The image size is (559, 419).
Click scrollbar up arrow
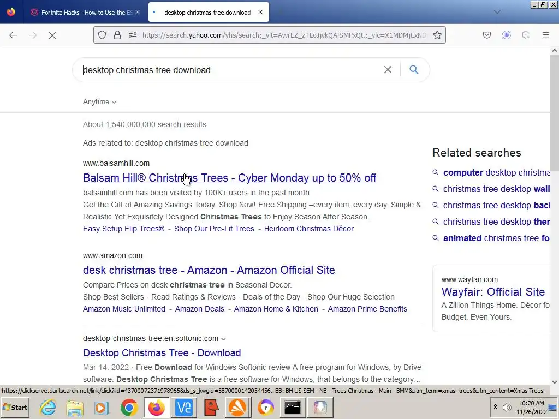555,51
